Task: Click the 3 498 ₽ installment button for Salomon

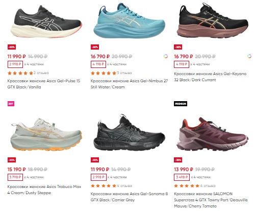Action: tap(182, 177)
